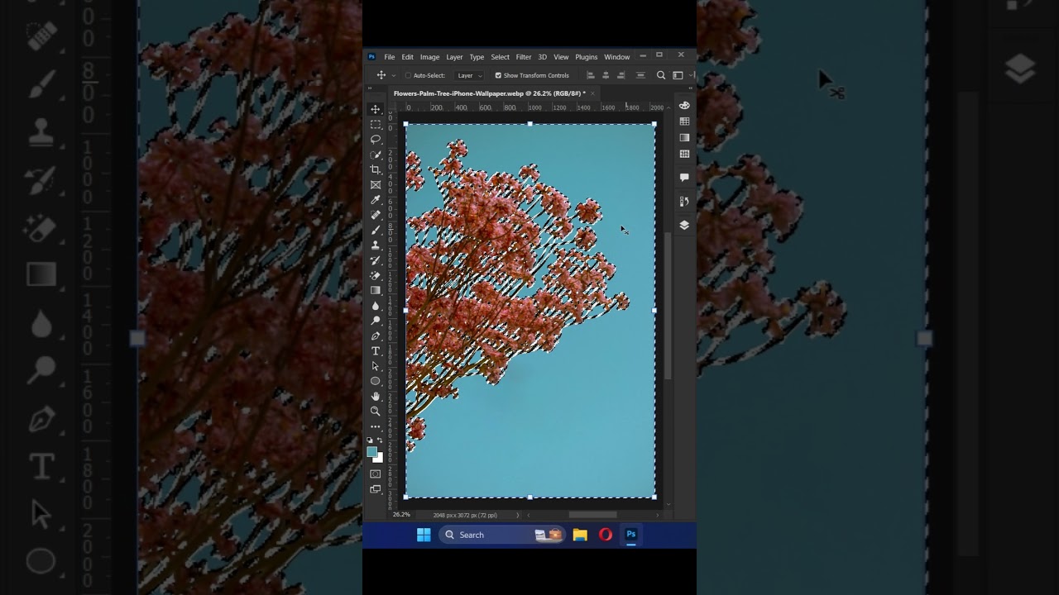Click the horizontal scrollbar thumb
The image size is (1059, 595).
point(592,515)
